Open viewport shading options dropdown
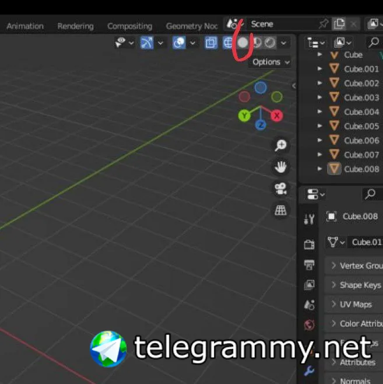This screenshot has height=384, width=383. click(283, 43)
